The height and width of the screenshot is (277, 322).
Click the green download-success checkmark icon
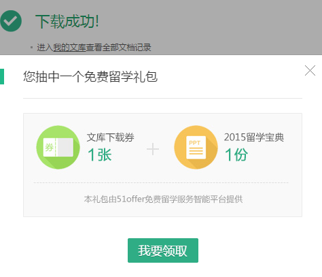point(11,21)
